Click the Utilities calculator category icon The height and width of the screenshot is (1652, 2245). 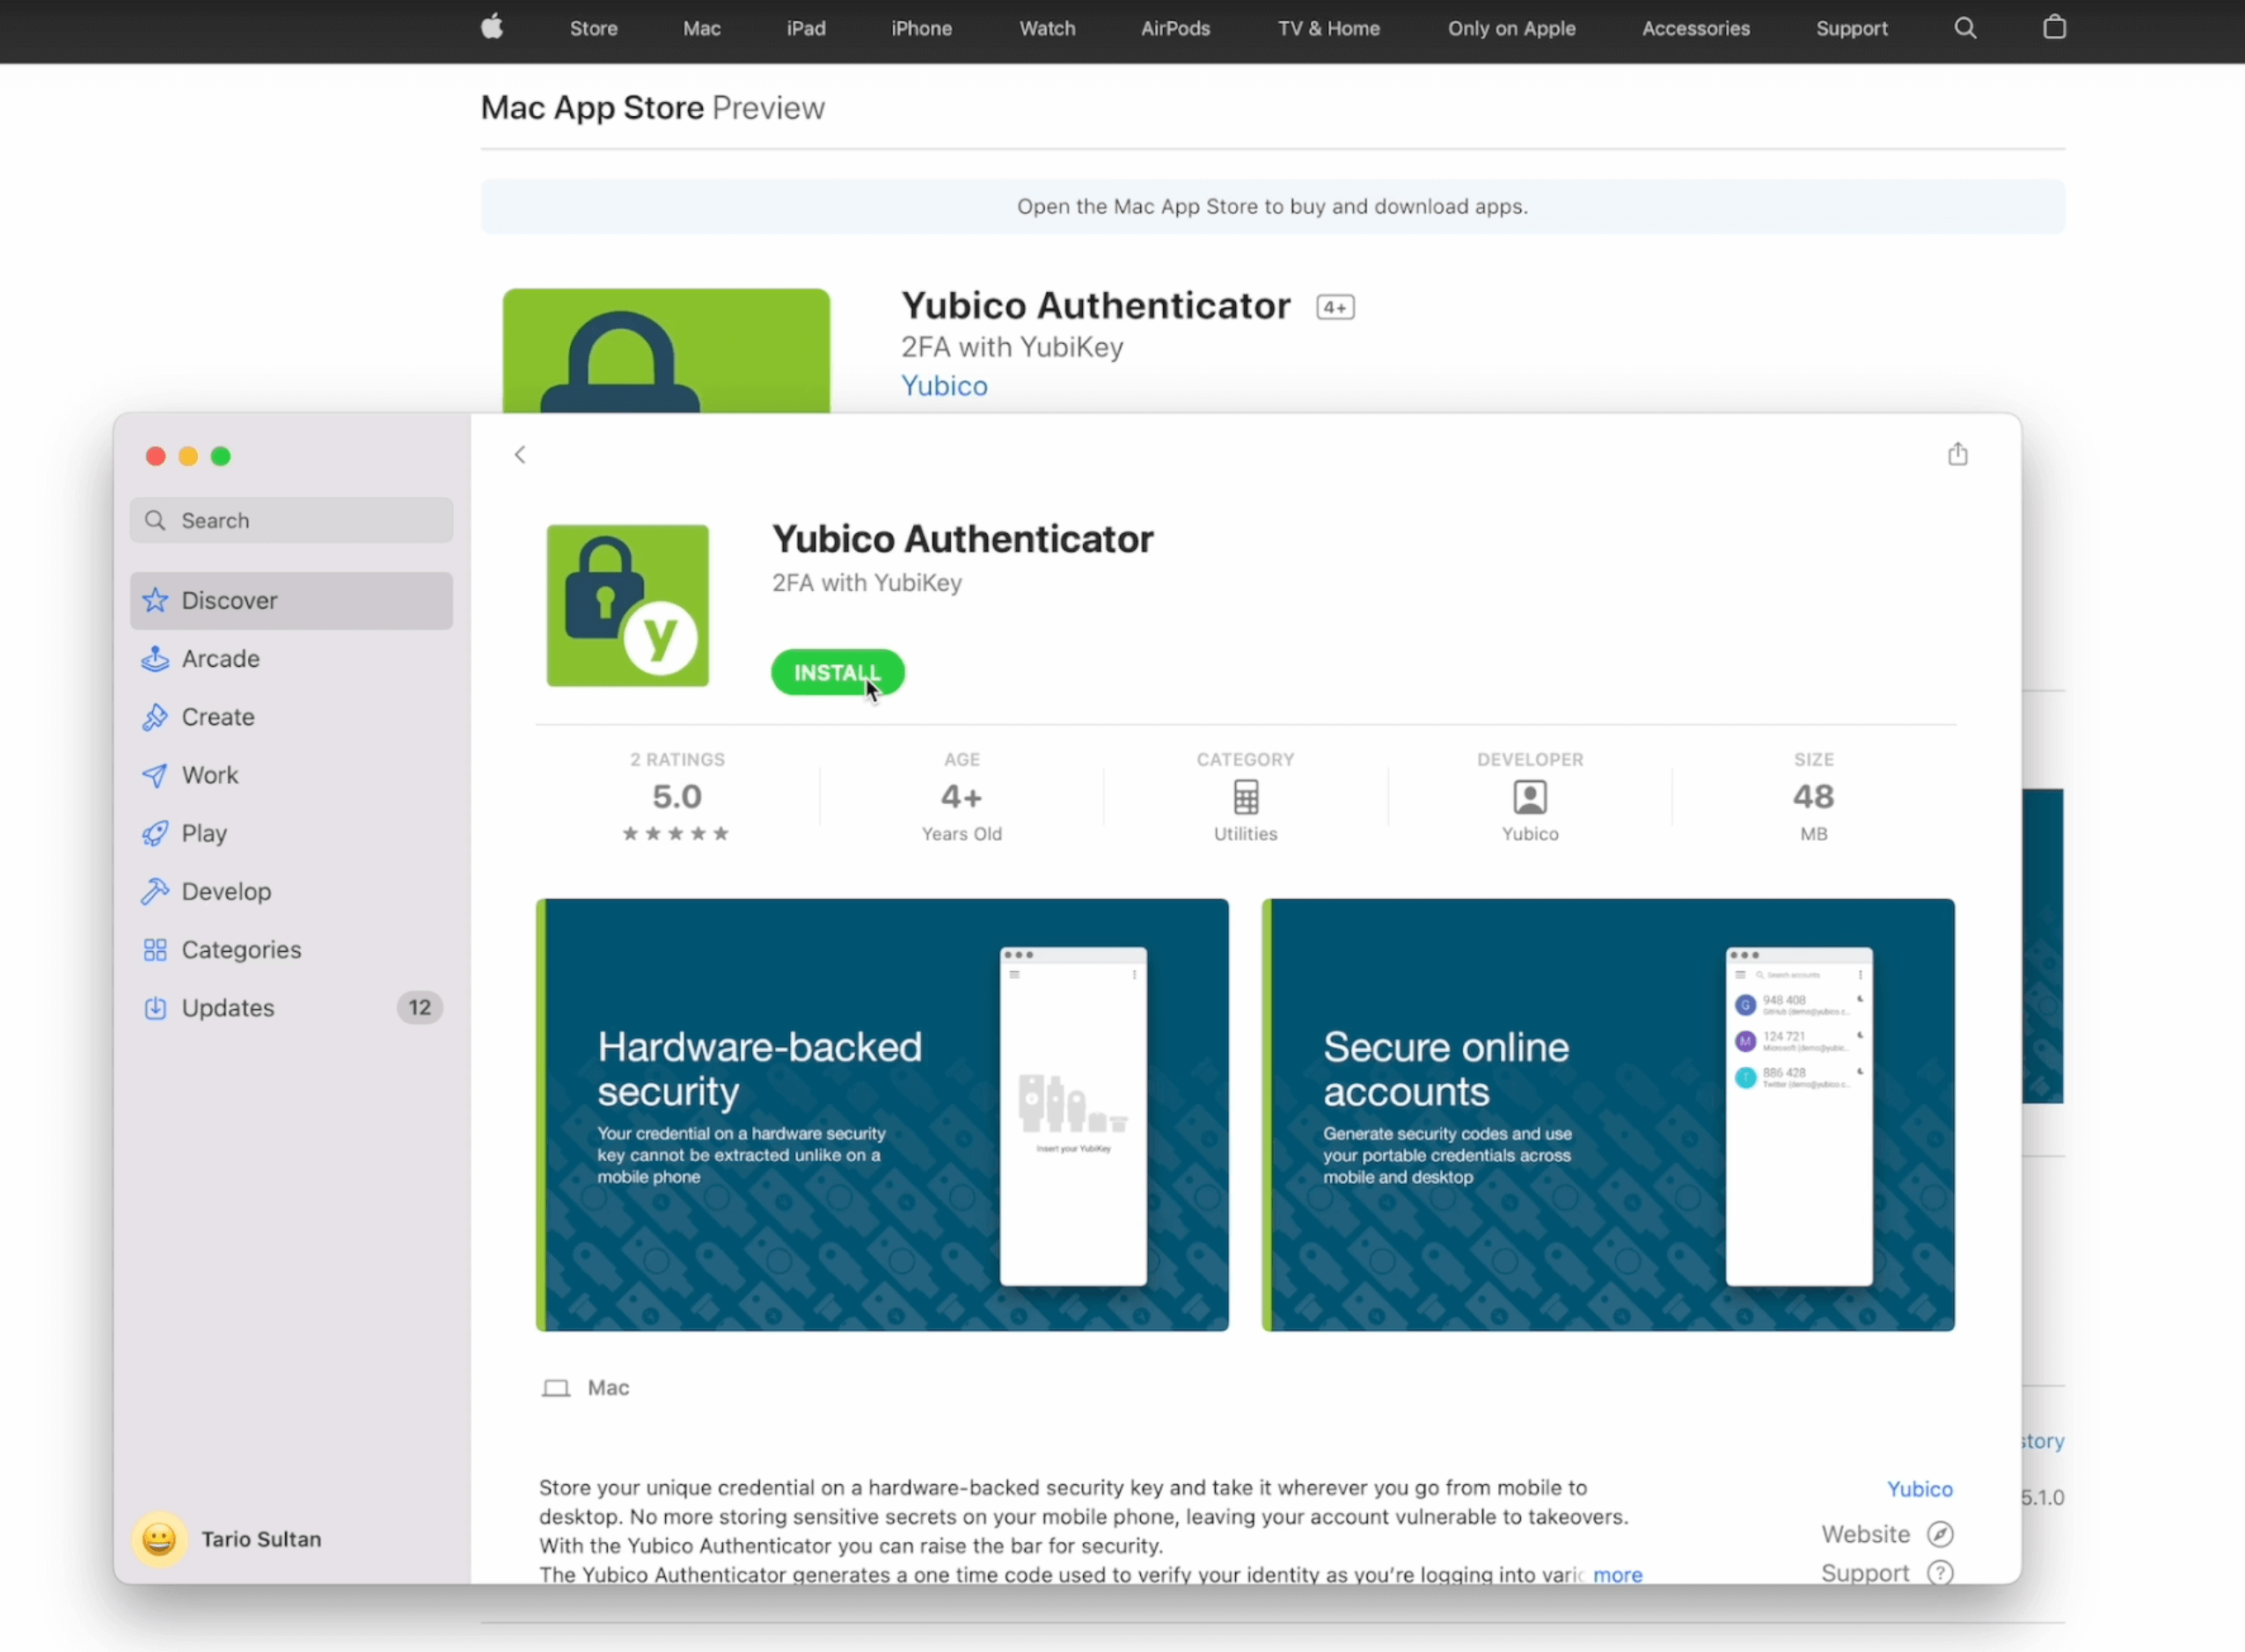coord(1245,797)
